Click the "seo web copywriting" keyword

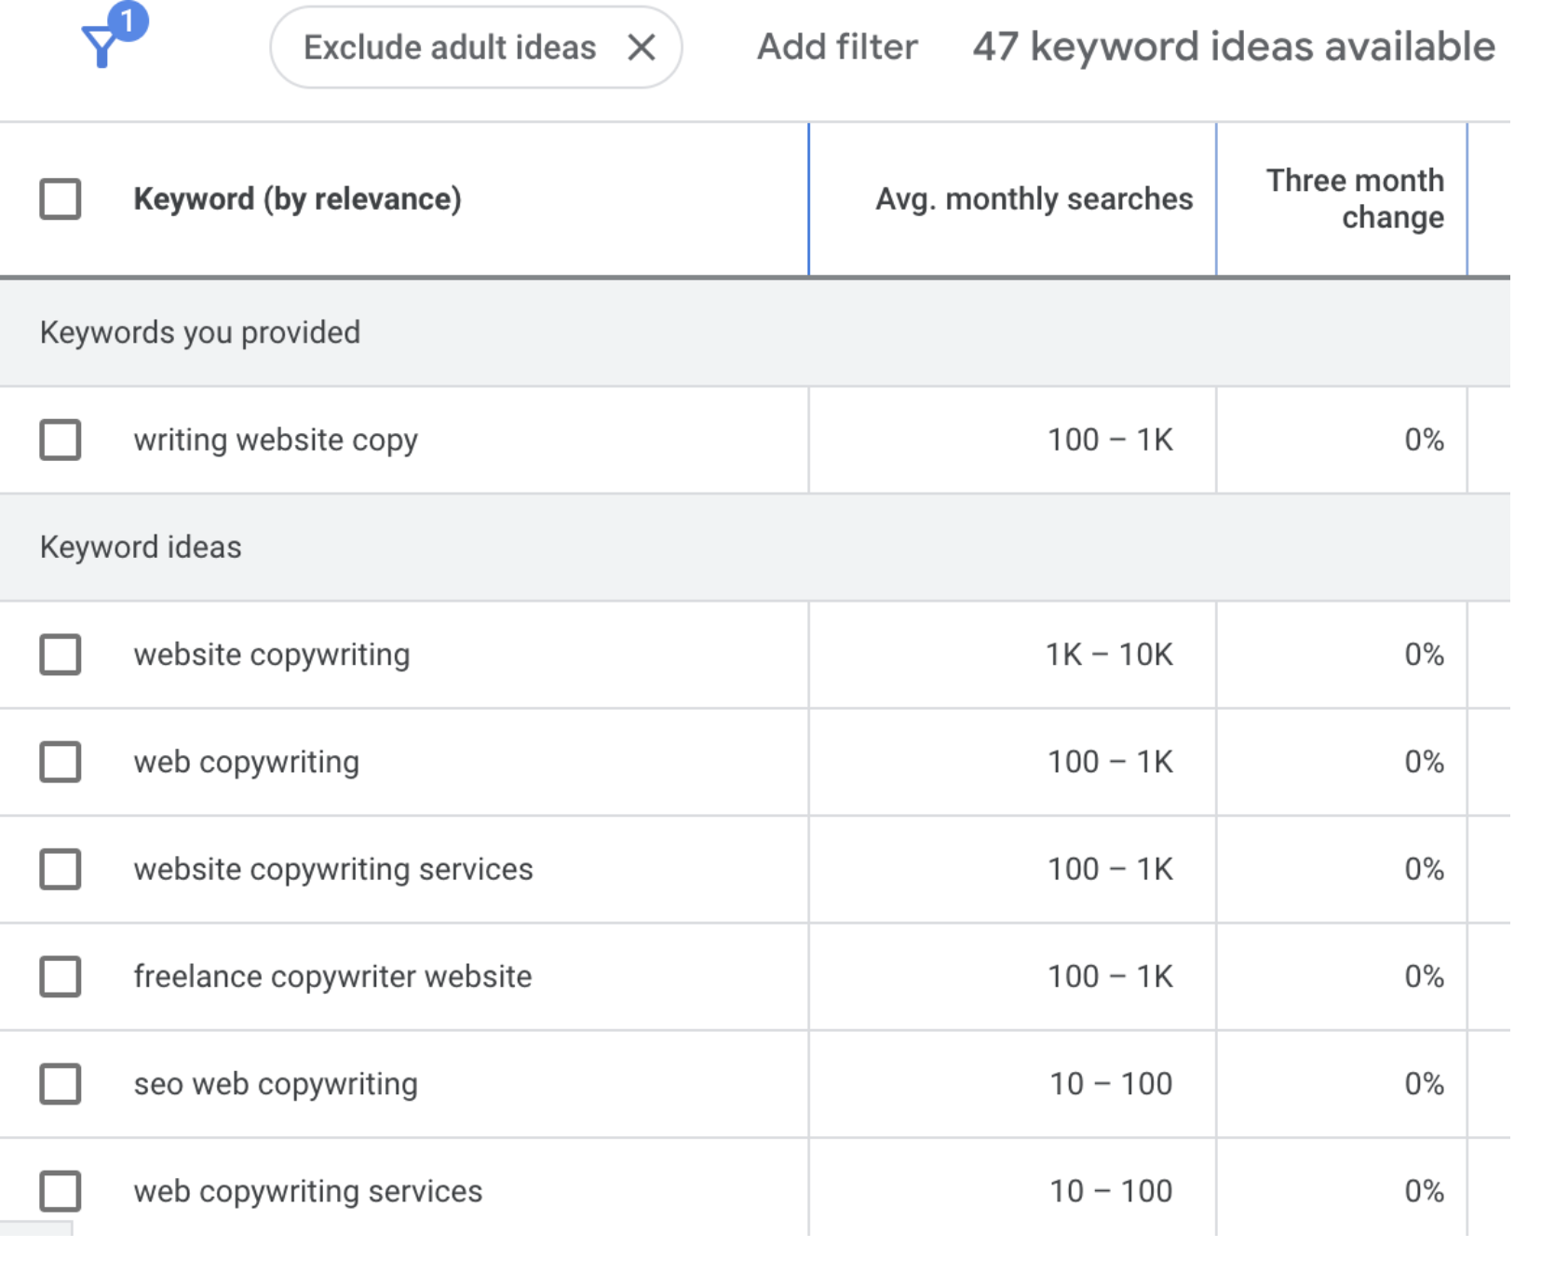pyautogui.click(x=276, y=1084)
